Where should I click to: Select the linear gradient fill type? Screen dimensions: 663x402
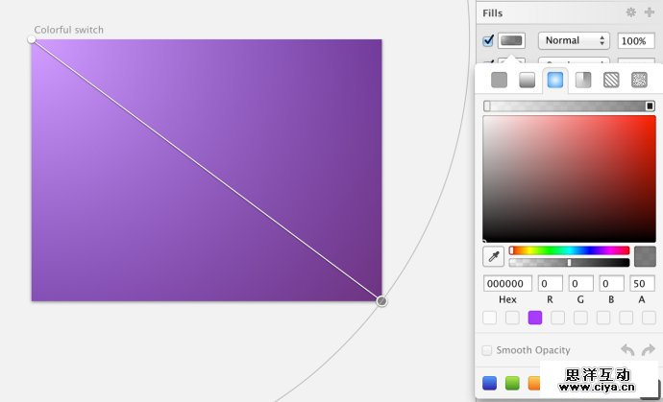click(528, 81)
